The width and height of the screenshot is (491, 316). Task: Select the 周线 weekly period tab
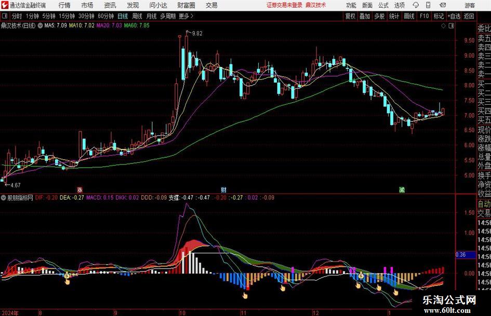coord(137,16)
